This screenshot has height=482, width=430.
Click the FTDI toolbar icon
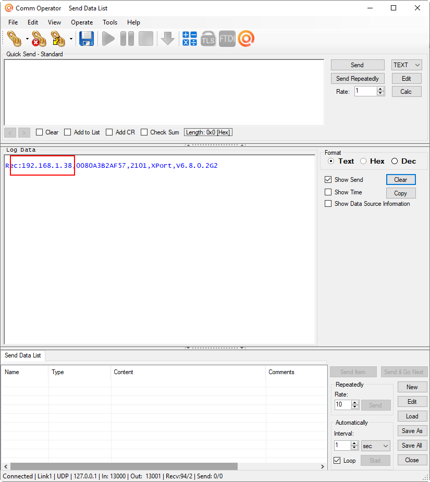click(227, 39)
